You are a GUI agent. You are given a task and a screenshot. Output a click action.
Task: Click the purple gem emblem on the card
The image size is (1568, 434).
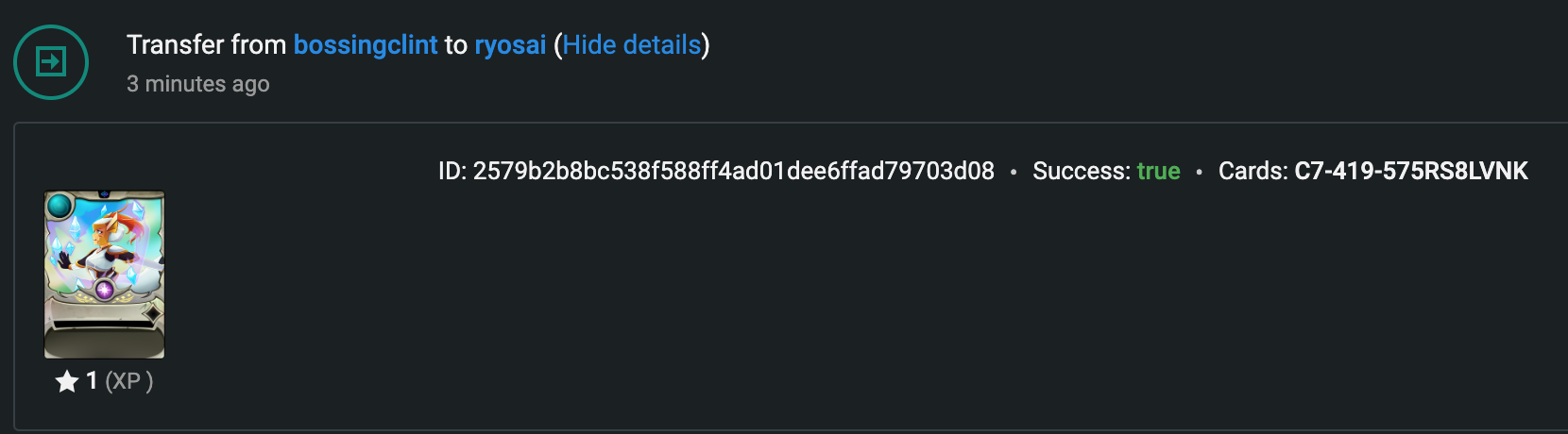[104, 289]
